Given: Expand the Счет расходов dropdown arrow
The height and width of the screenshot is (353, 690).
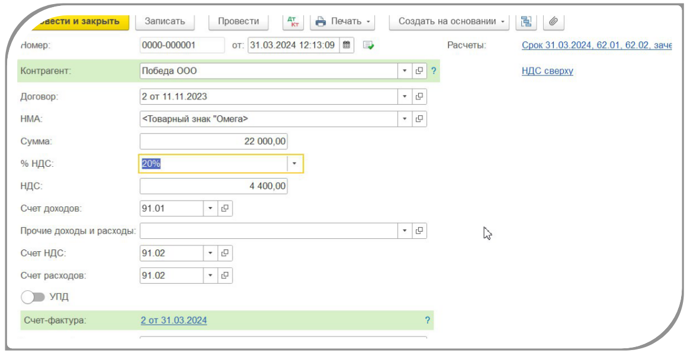Looking at the screenshot, I should pos(210,276).
